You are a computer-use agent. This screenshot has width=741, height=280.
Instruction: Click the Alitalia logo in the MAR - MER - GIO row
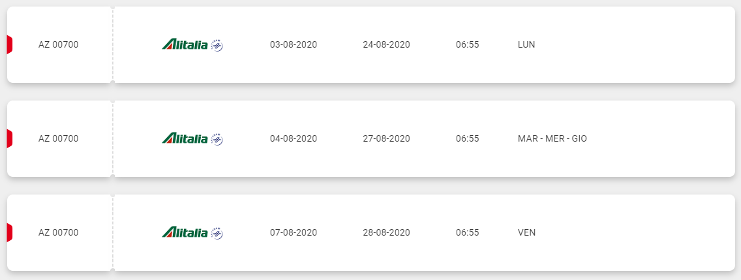pos(185,138)
